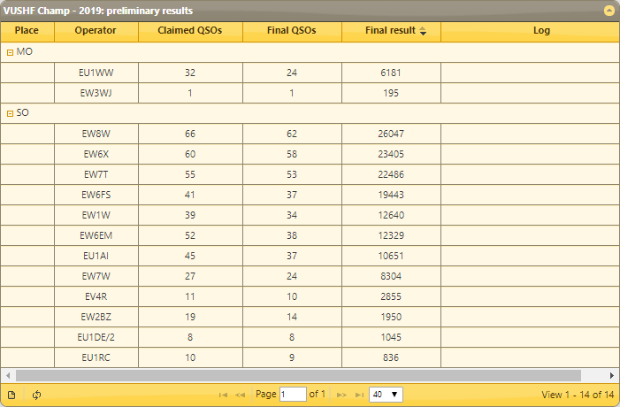
Task: Sort by Claimed QSOs column header
Action: pyautogui.click(x=190, y=31)
